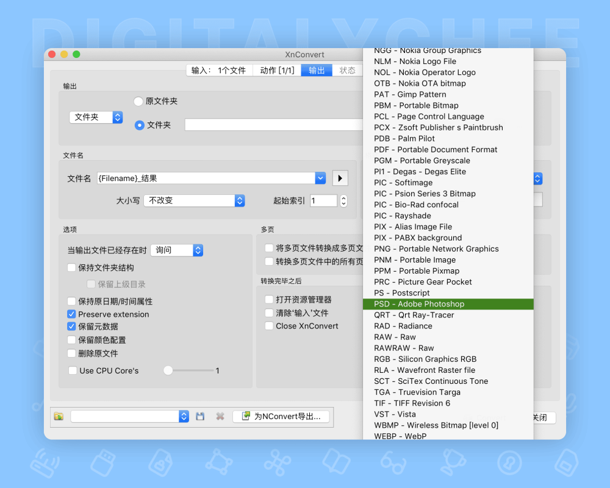Select the 原文件夹 radio button
The height and width of the screenshot is (488, 610).
(x=138, y=101)
